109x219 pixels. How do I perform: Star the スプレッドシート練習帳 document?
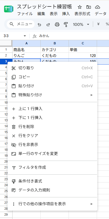(x=79, y=7)
